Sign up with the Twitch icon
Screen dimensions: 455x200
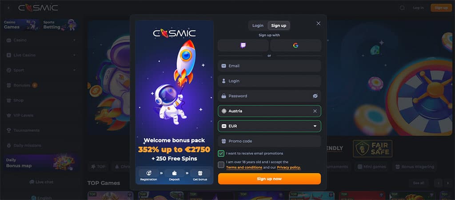[x=243, y=46]
